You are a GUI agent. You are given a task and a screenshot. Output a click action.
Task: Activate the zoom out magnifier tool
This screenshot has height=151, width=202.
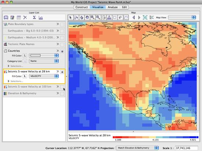(98, 18)
